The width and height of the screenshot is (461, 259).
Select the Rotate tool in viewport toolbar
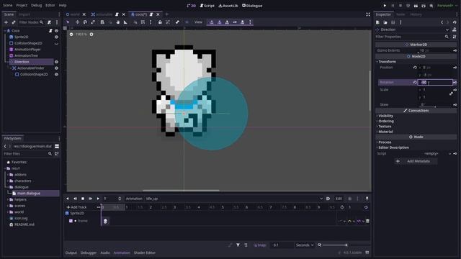85,22
